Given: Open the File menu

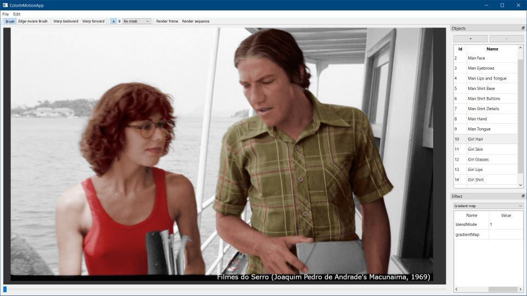Looking at the screenshot, I should pyautogui.click(x=5, y=14).
